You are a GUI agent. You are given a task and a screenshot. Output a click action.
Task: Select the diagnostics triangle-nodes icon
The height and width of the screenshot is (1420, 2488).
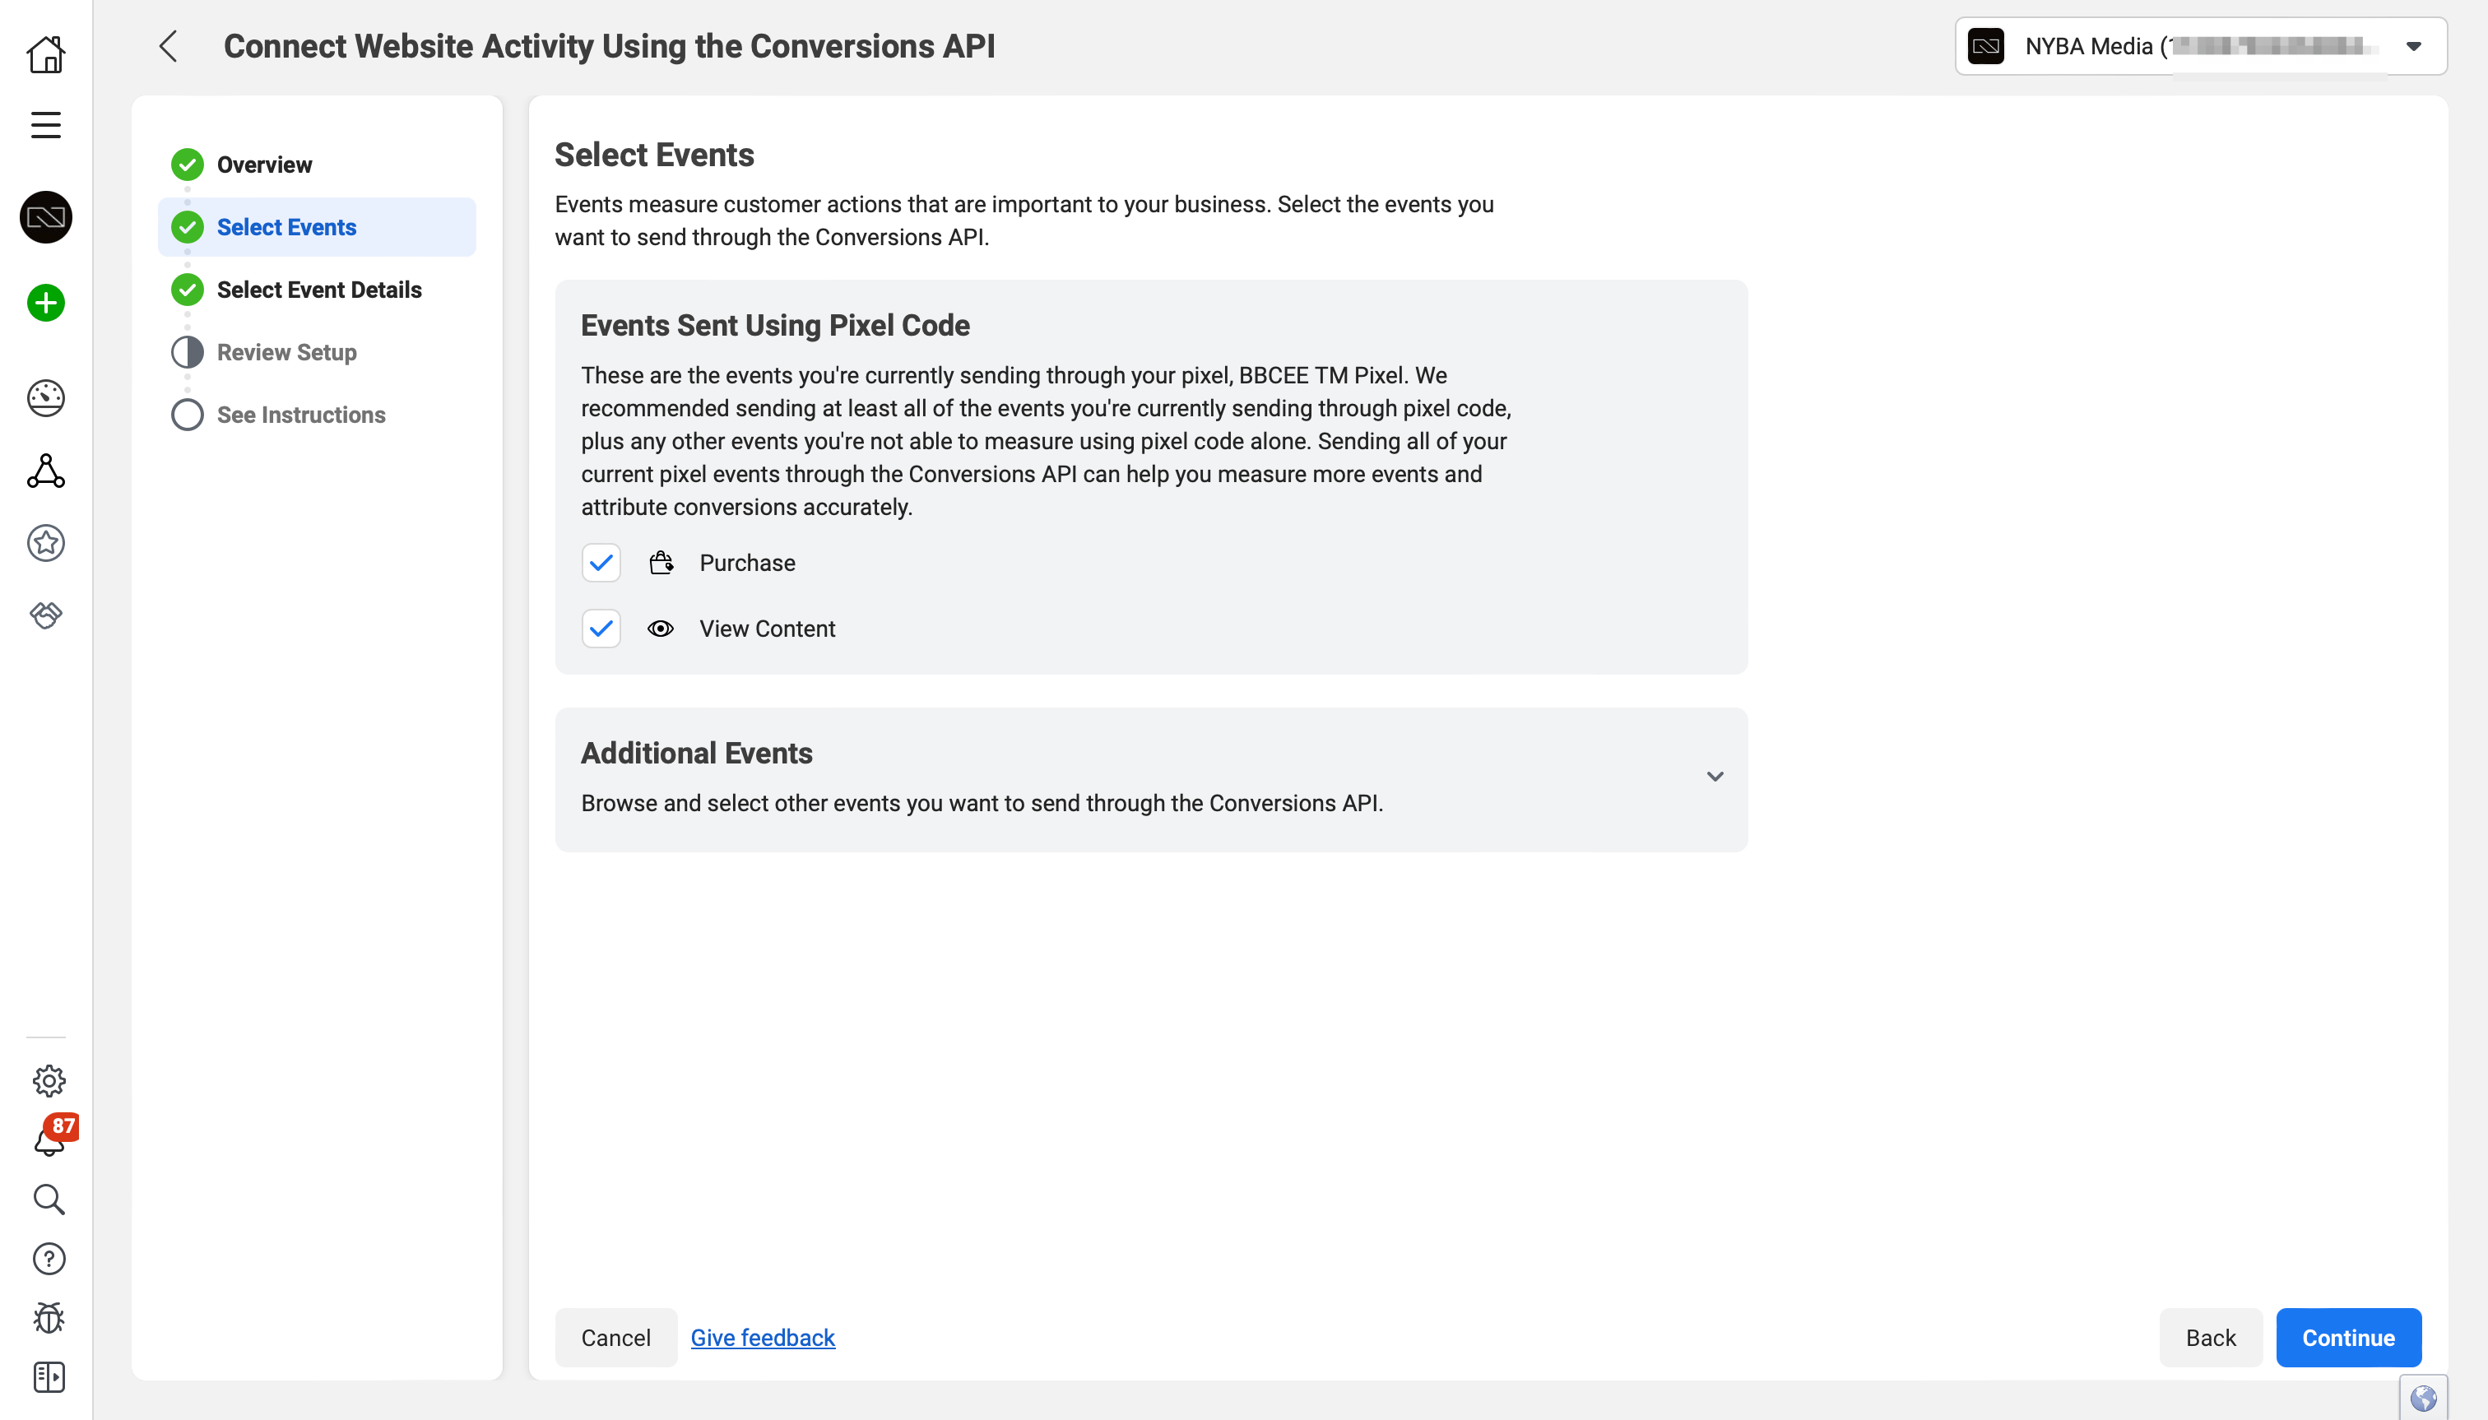pos(46,472)
